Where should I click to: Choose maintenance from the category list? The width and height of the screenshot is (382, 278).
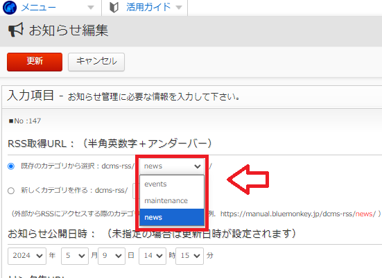click(172, 200)
